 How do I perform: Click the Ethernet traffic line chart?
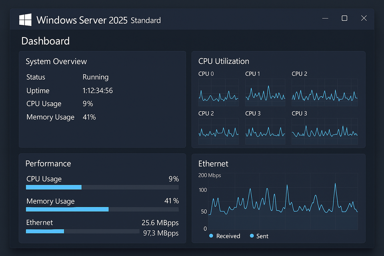tap(283, 202)
